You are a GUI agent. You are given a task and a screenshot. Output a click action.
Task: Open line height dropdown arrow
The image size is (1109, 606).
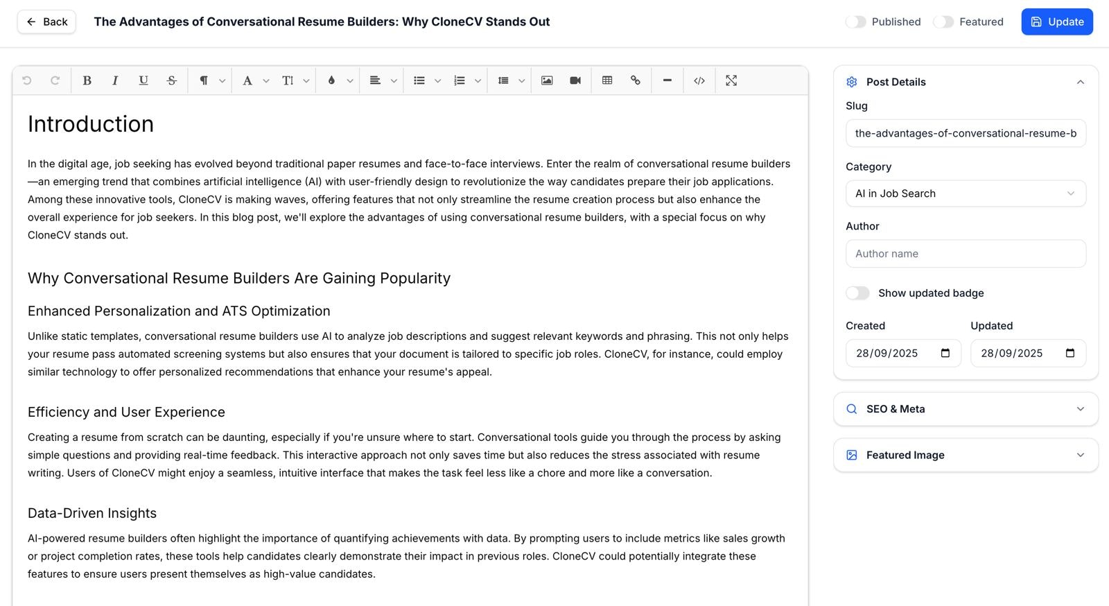pyautogui.click(x=521, y=81)
